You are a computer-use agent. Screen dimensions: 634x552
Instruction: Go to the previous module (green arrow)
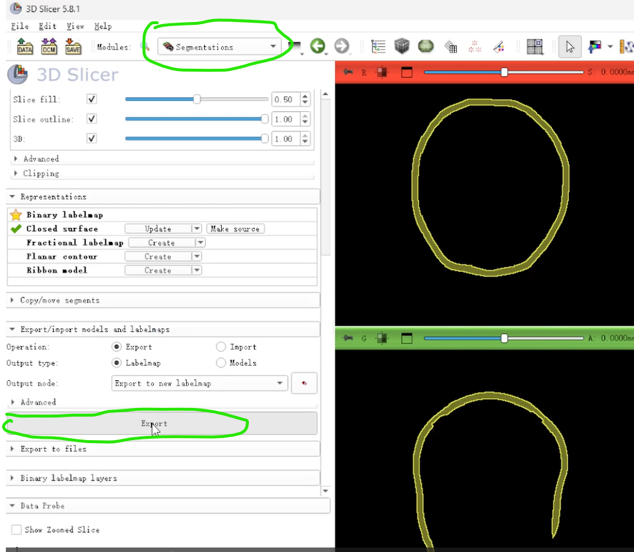318,46
